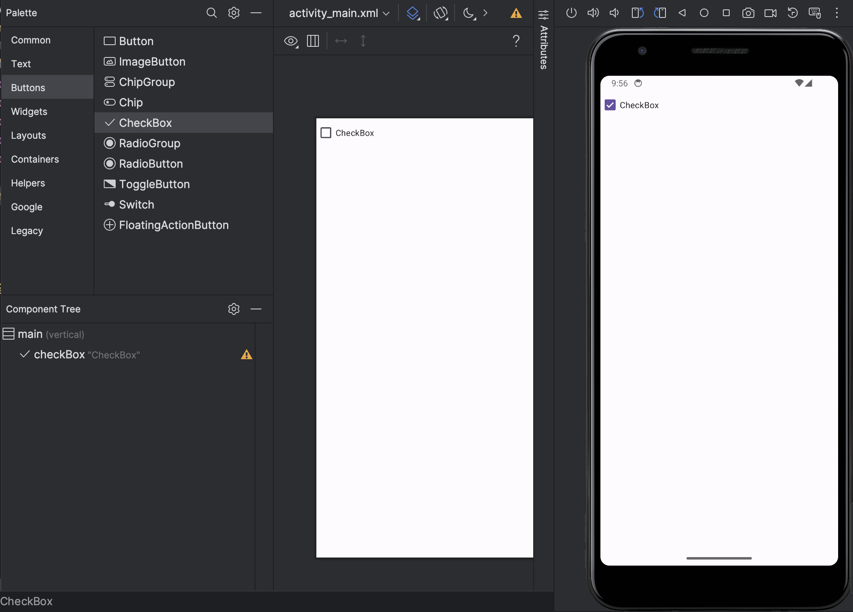The width and height of the screenshot is (853, 612).
Task: Uncheck the CheckBox in emulator
Action: point(610,105)
